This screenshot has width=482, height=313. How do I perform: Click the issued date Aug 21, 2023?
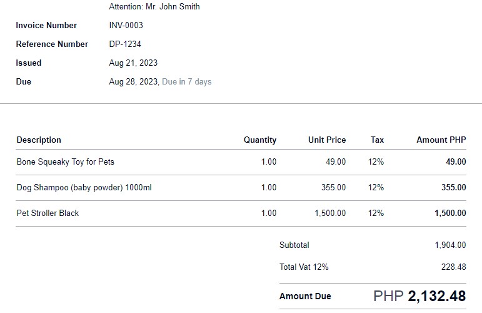tap(133, 63)
